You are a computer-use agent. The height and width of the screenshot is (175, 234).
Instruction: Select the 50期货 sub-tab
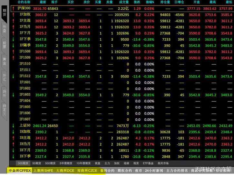point(37,163)
